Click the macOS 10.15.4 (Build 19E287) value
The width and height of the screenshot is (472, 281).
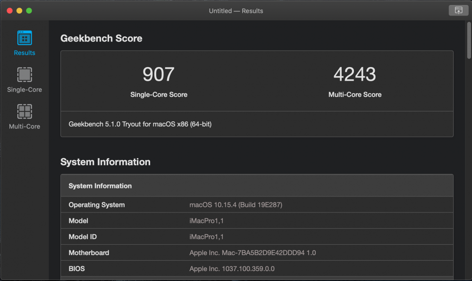click(x=236, y=205)
